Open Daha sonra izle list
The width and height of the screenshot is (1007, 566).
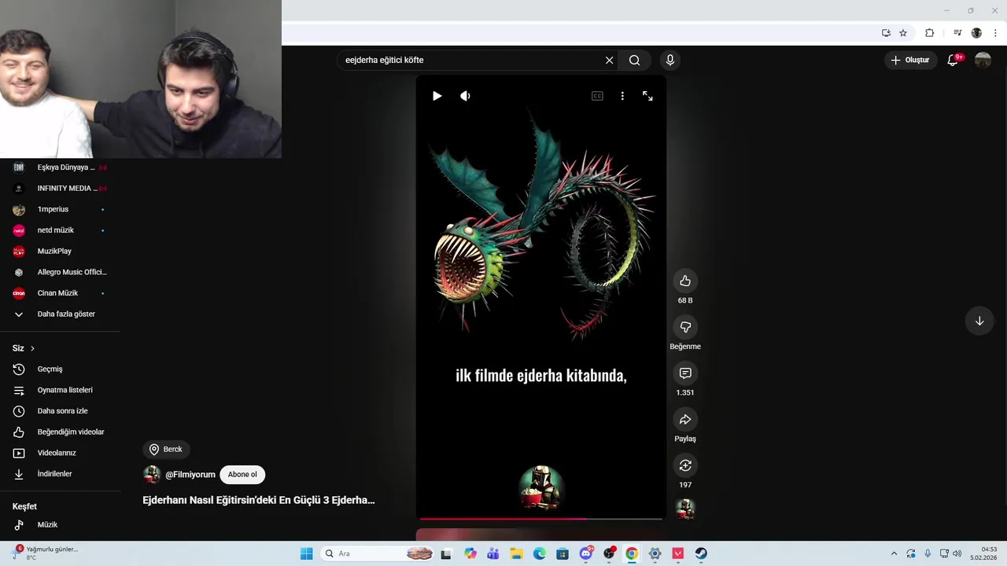(61, 411)
